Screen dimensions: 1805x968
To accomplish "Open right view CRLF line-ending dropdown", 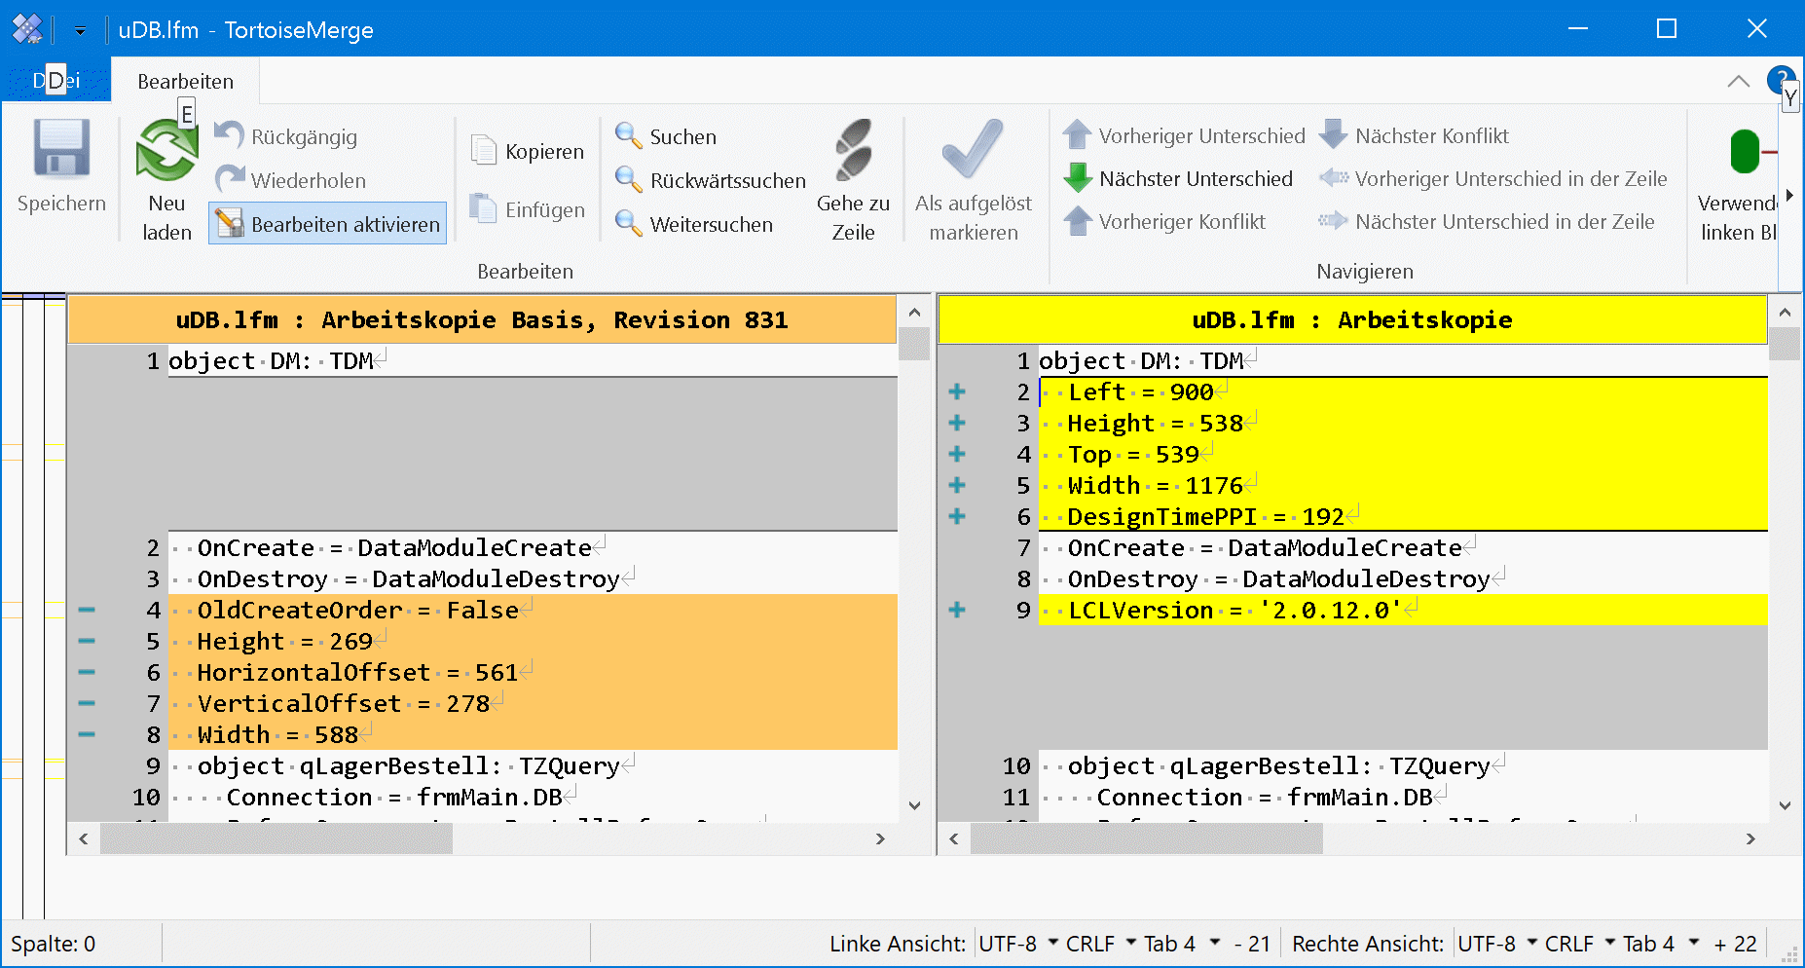I will pyautogui.click(x=1579, y=944).
